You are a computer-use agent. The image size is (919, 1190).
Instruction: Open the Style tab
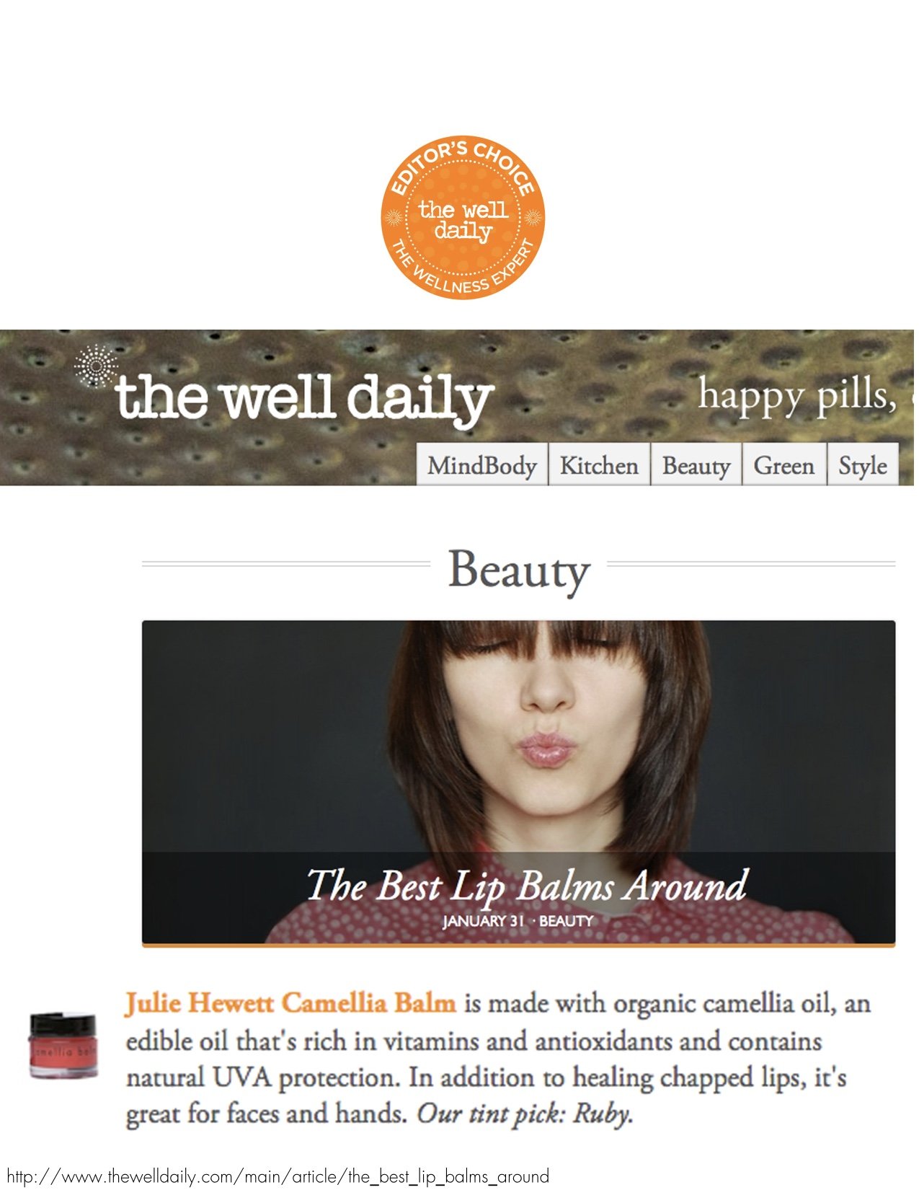pos(862,465)
